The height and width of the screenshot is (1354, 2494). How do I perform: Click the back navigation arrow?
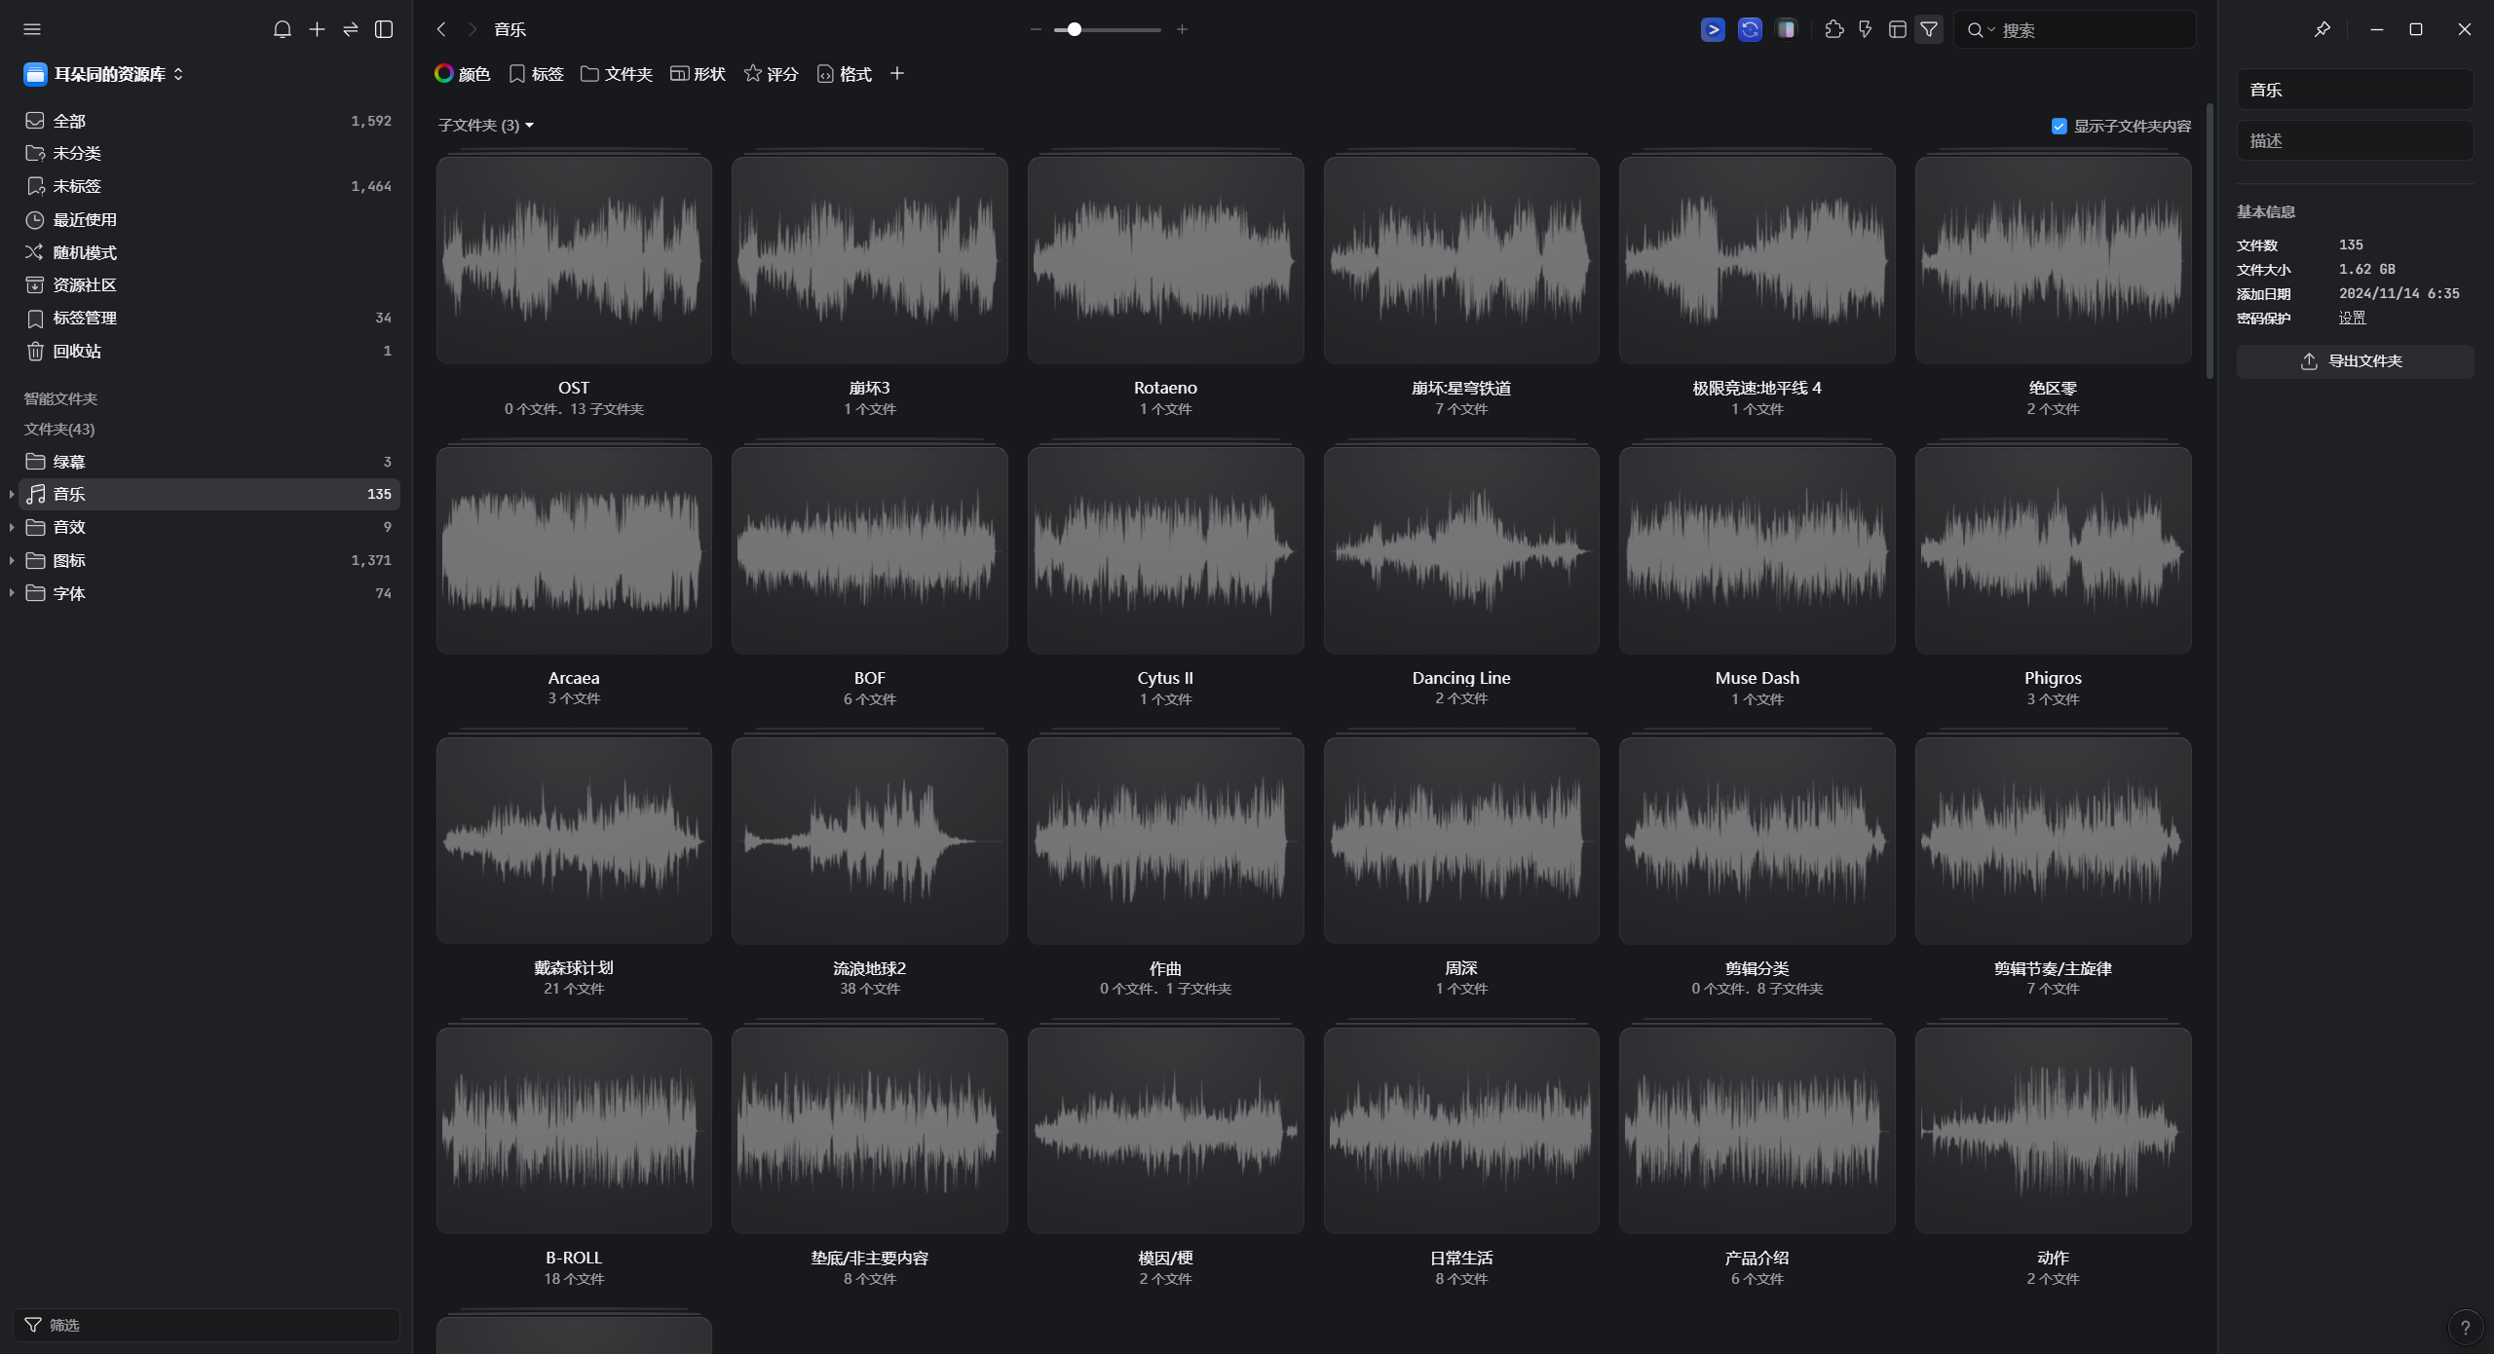(441, 29)
